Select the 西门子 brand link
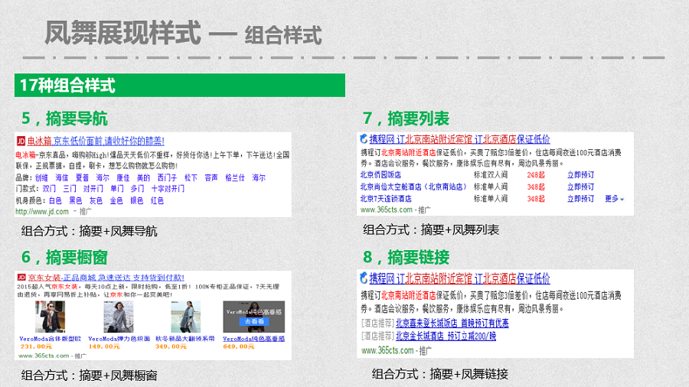689x387 pixels. point(167,177)
